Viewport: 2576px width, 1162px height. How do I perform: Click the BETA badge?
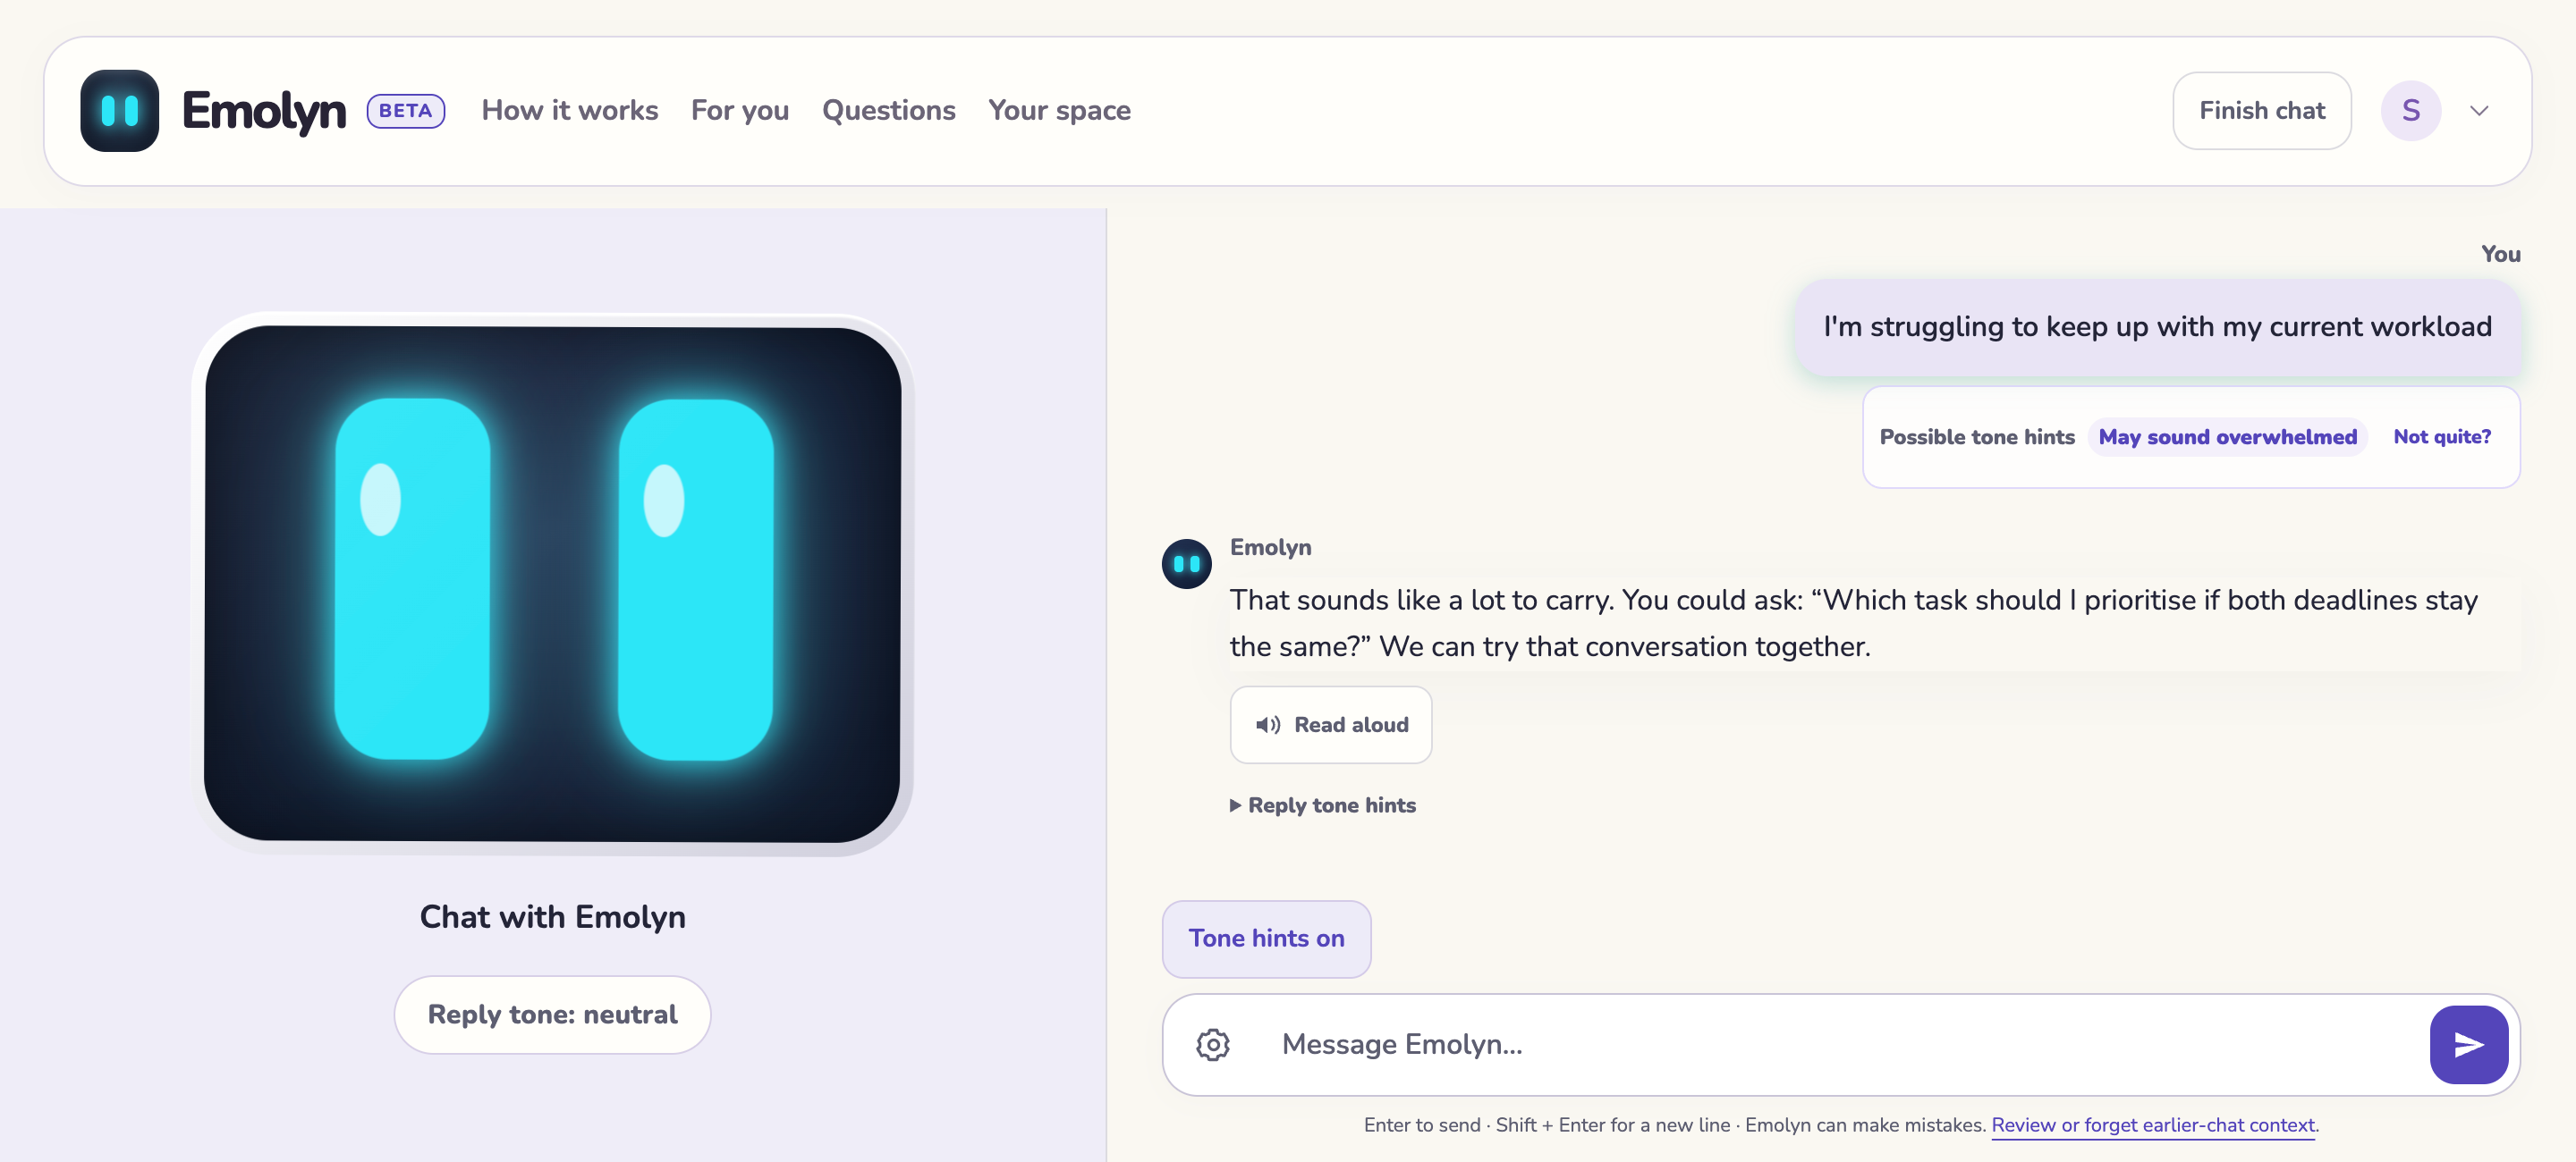pyautogui.click(x=405, y=111)
